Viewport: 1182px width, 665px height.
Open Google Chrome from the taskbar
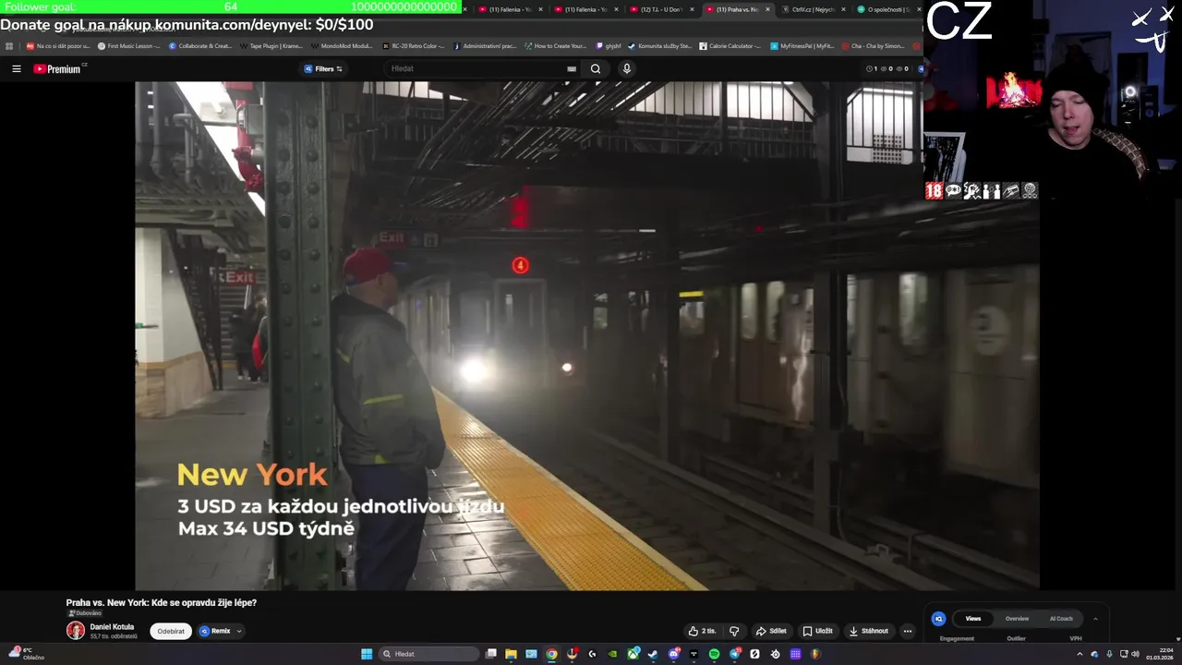551,654
